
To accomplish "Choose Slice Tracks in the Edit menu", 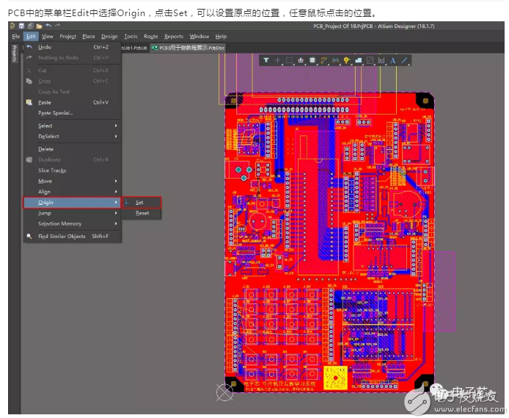I will pyautogui.click(x=73, y=170).
